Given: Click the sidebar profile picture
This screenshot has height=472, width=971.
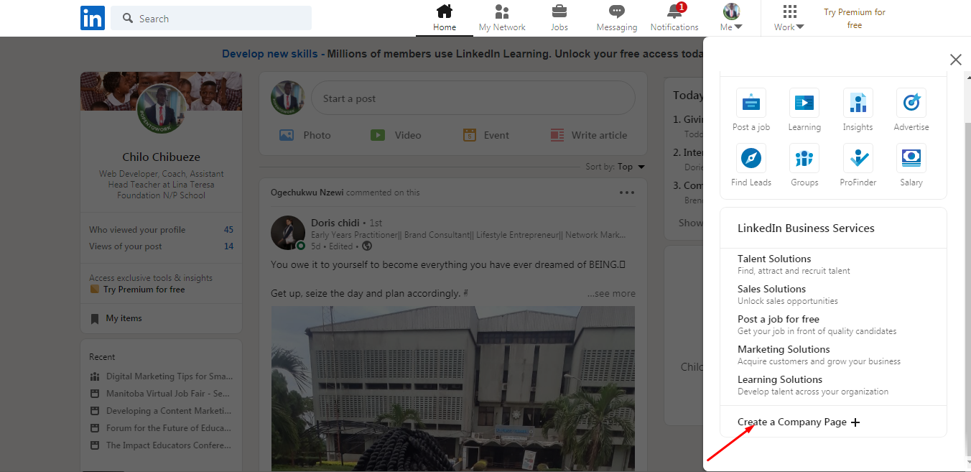Looking at the screenshot, I should (x=162, y=109).
